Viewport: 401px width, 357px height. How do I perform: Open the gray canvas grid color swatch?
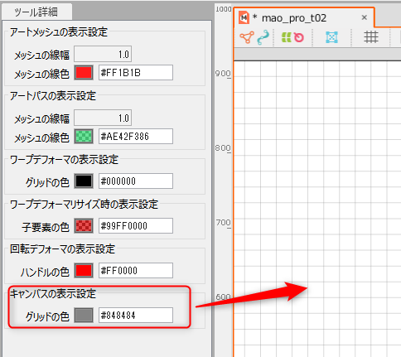click(84, 316)
